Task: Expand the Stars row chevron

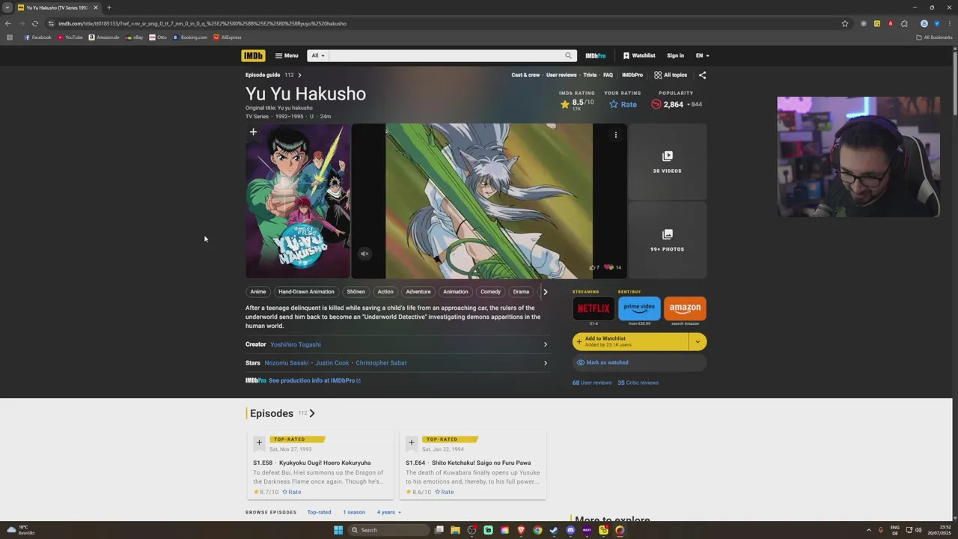Action: [x=545, y=363]
